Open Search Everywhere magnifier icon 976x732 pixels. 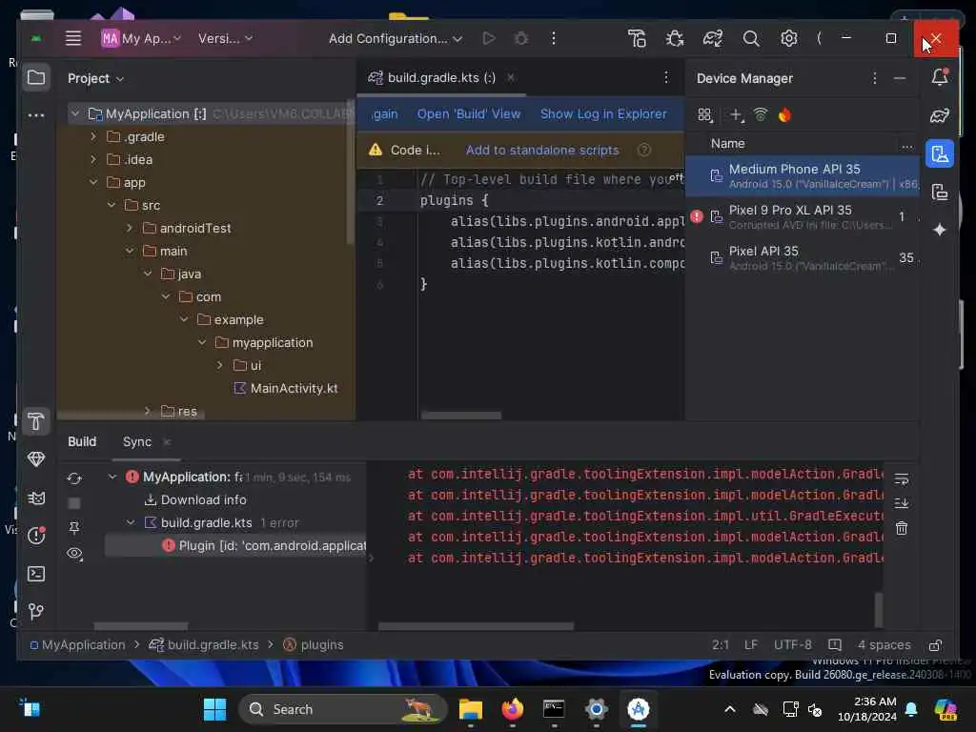751,38
